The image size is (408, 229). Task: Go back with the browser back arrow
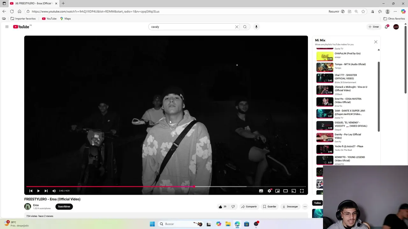tap(4, 11)
